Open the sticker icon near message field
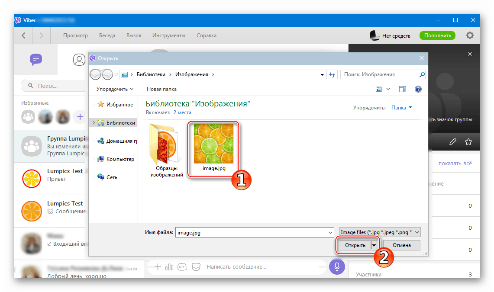The image size is (494, 292). [196, 267]
